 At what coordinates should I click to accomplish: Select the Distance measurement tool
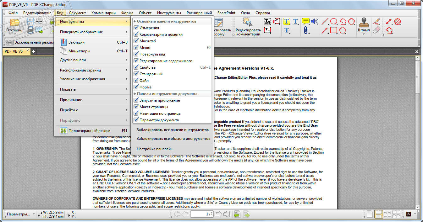click(x=389, y=21)
